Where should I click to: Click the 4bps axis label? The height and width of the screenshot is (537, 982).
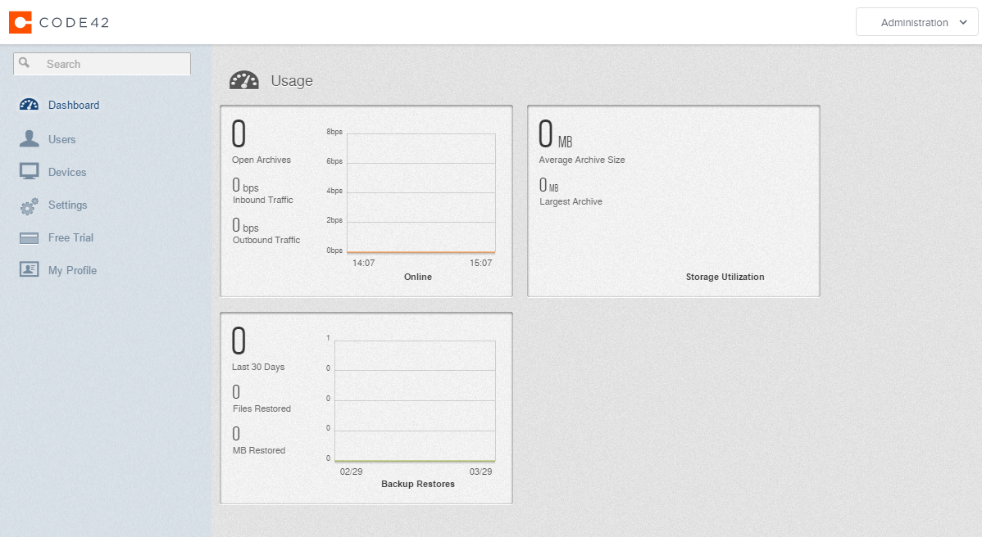pos(334,191)
